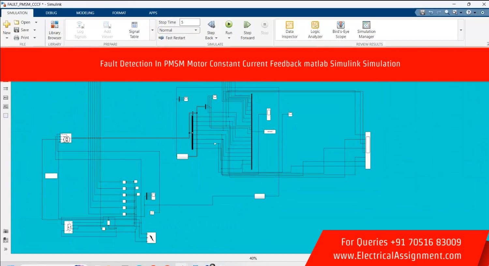The height and width of the screenshot is (266, 489).
Task: Open the Library Browser
Action: [x=54, y=30]
